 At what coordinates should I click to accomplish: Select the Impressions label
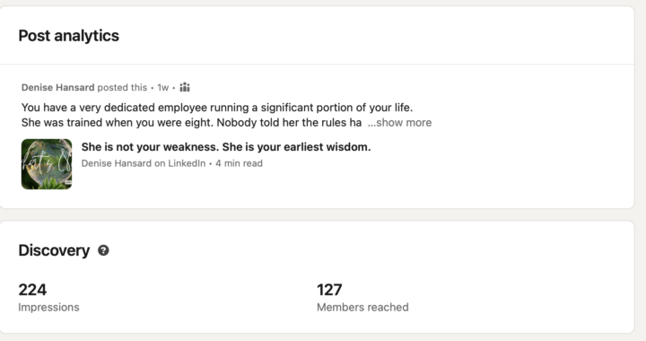48,307
